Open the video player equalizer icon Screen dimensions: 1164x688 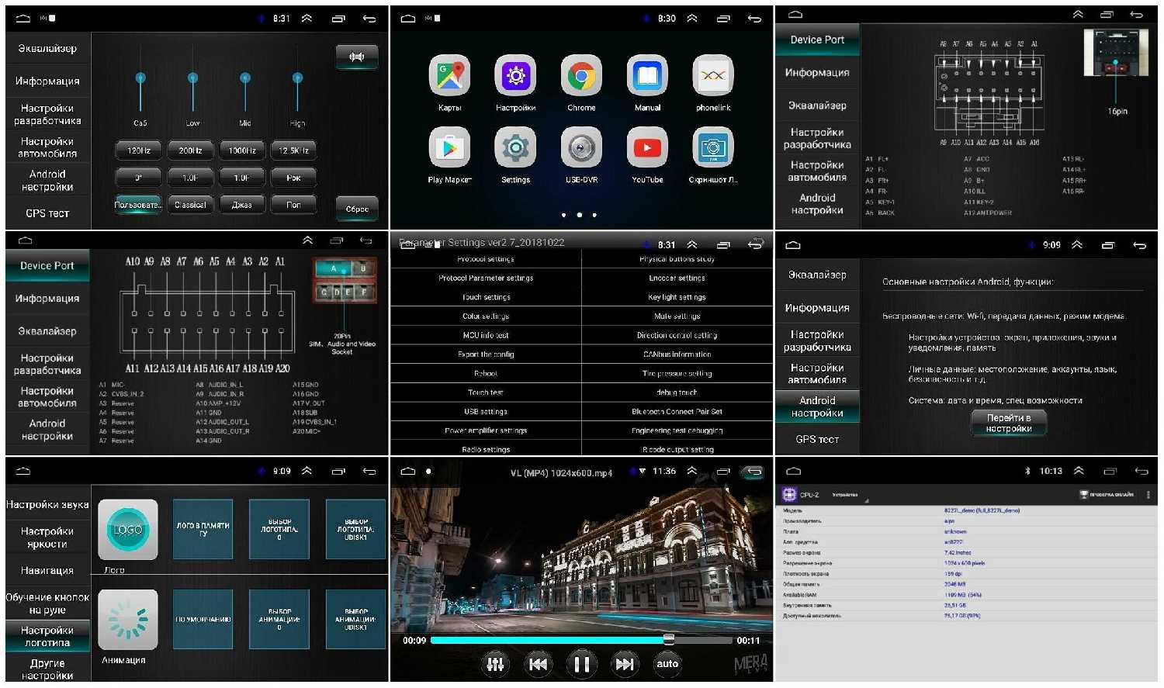tap(495, 663)
